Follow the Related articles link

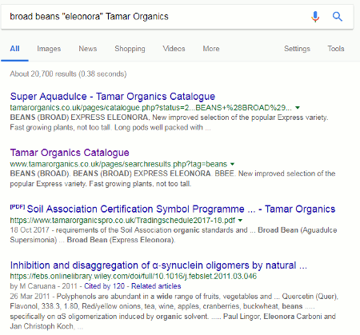tap(156, 286)
